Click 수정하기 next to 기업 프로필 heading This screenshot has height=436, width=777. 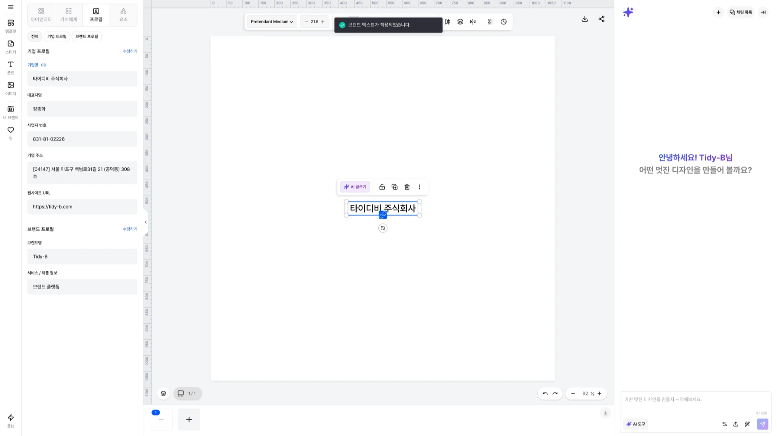click(x=130, y=51)
